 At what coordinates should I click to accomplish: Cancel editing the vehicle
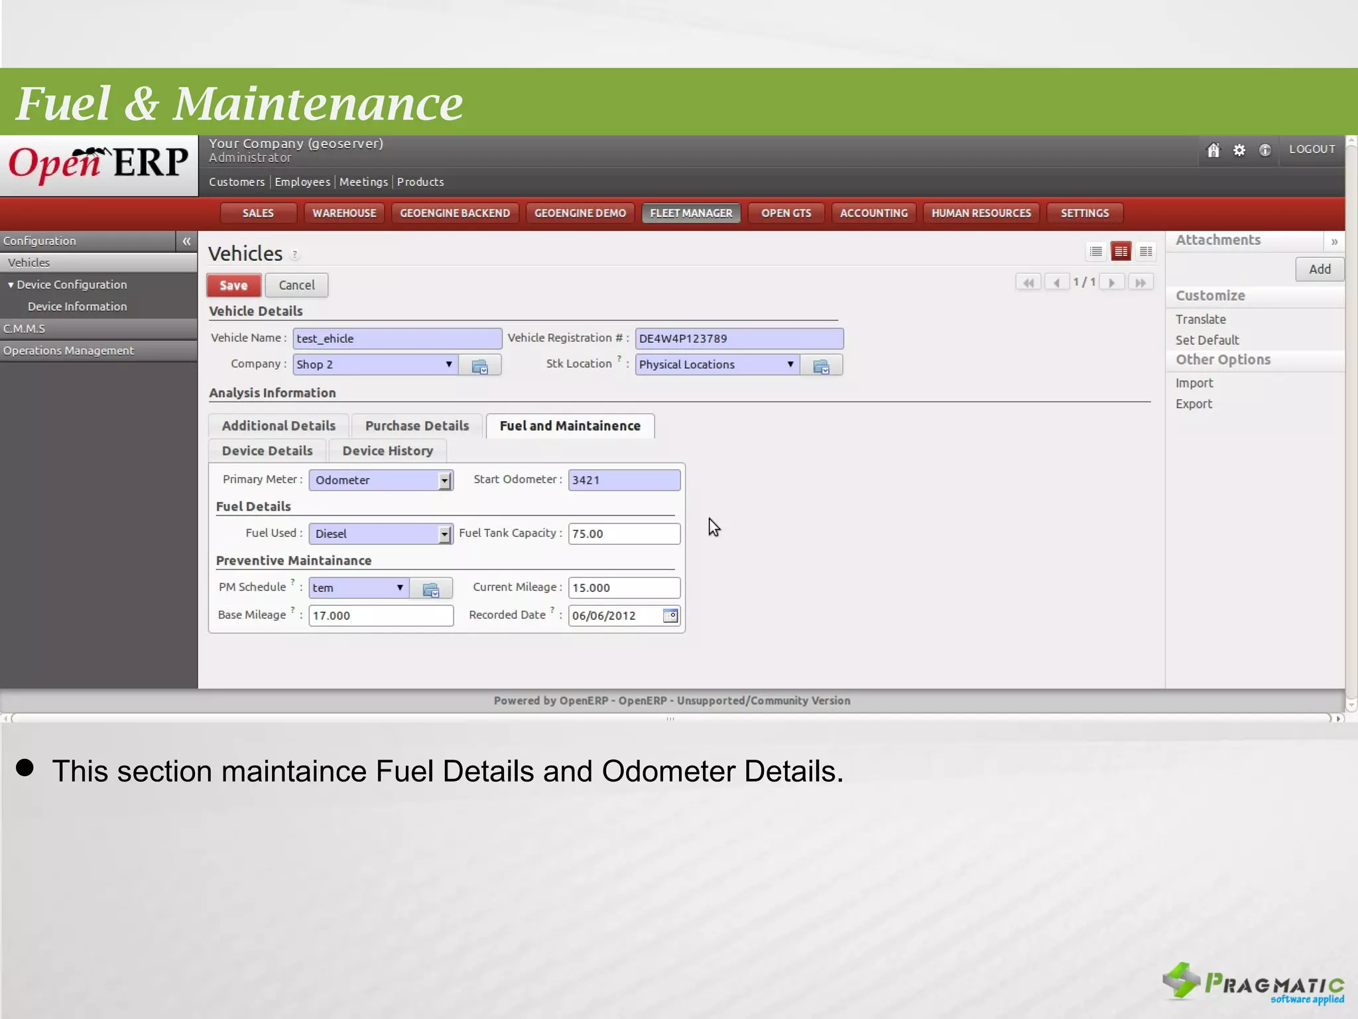coord(296,285)
